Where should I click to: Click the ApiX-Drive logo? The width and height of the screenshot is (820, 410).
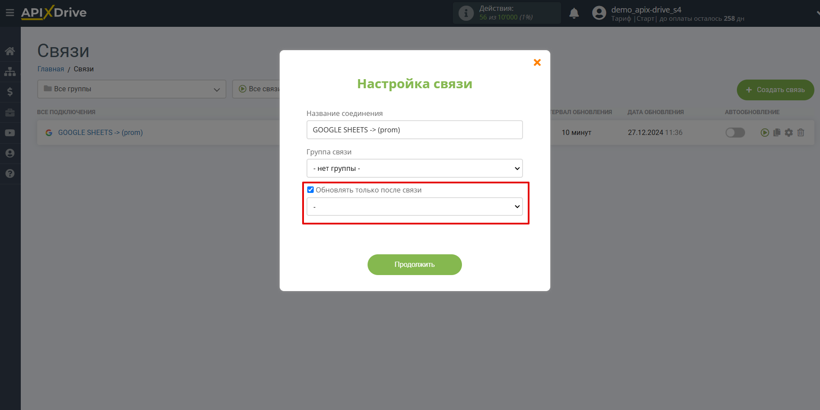coord(54,13)
